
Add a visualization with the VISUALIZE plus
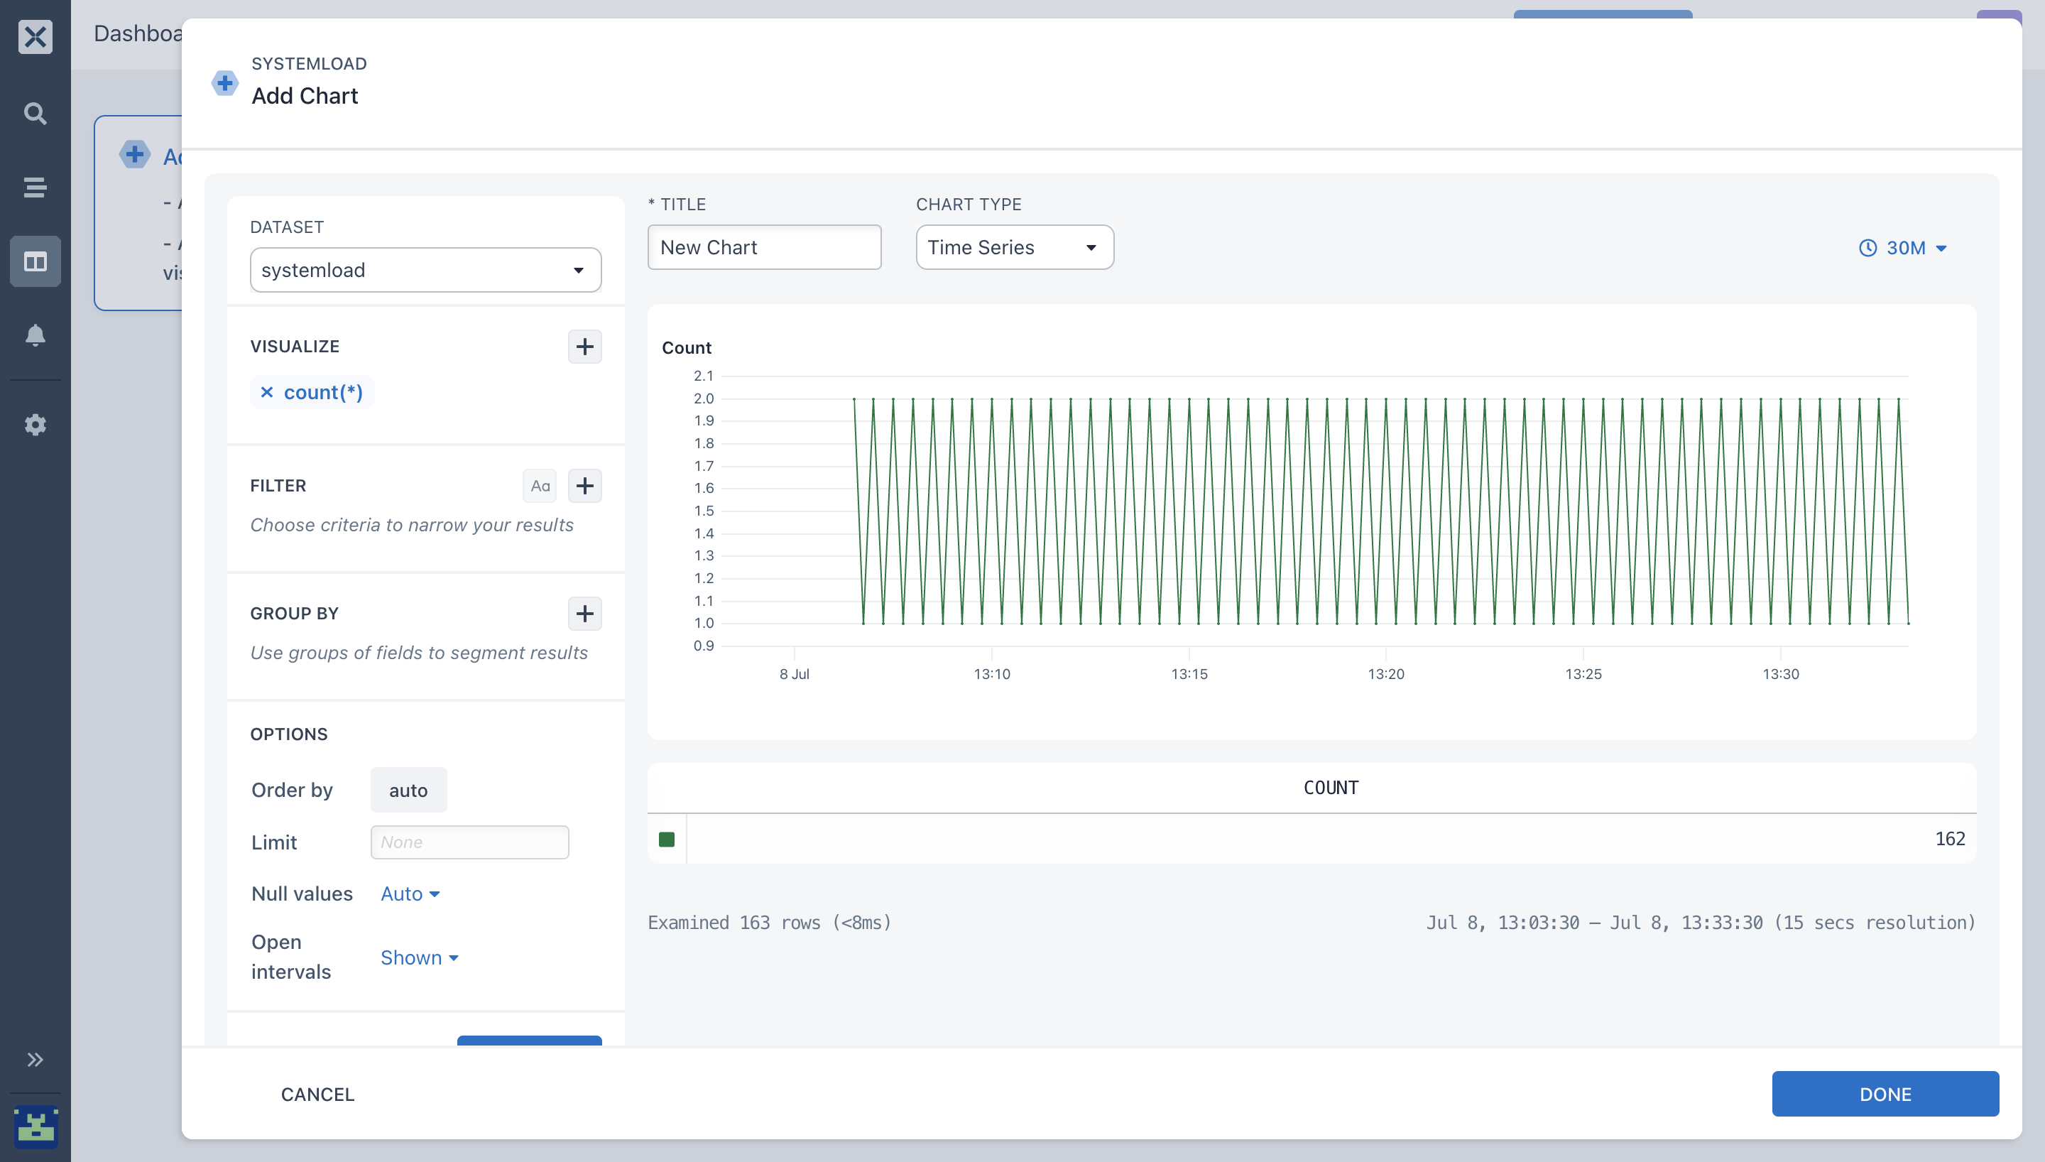click(584, 347)
